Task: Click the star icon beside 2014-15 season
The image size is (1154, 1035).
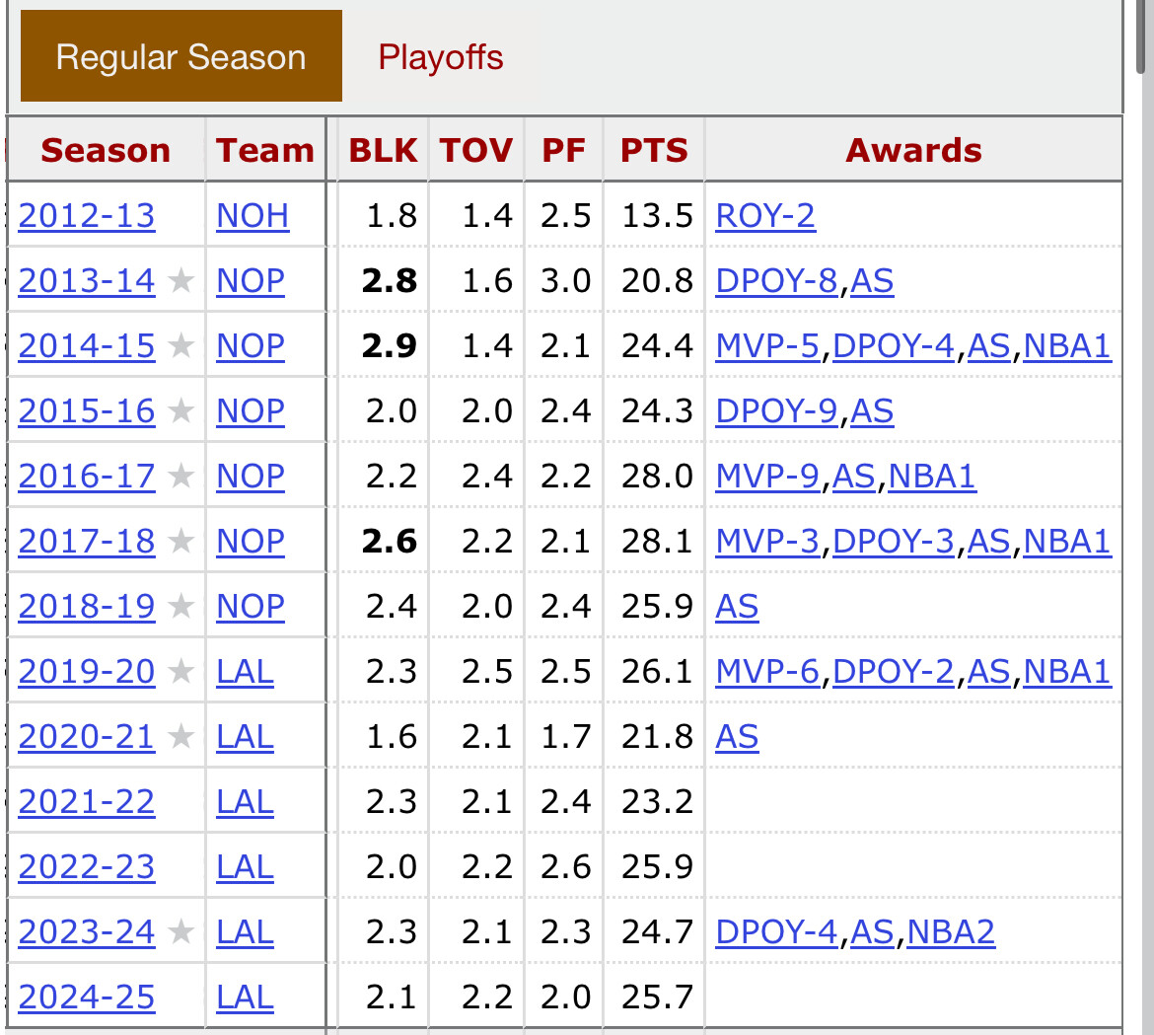Action: (x=180, y=346)
